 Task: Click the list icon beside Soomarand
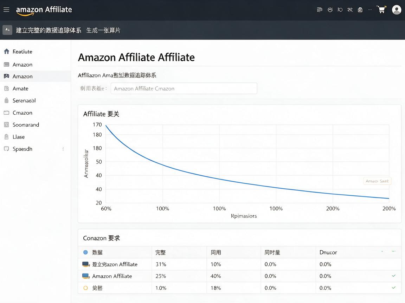tap(7, 125)
